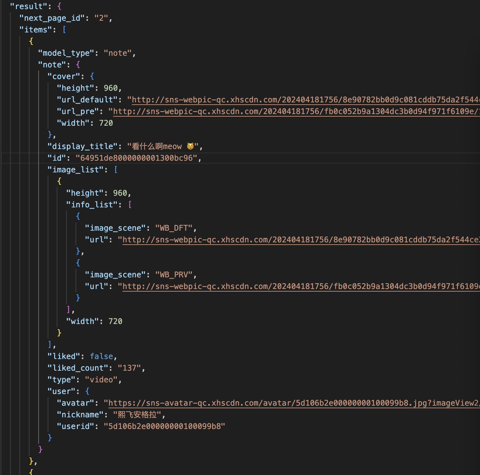Click the 720 width value in image_list

coord(115,321)
